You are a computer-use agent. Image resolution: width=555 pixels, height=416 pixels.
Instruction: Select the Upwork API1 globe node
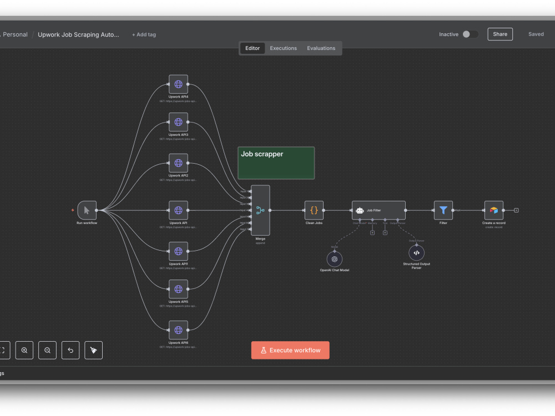178,251
